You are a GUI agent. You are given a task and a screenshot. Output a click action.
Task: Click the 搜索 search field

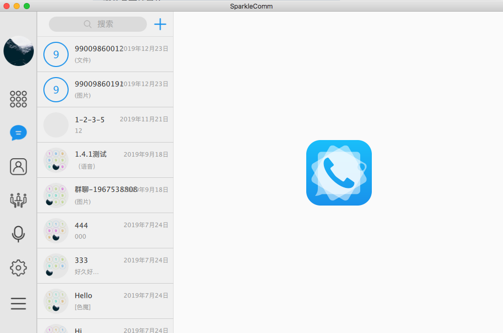click(x=98, y=24)
